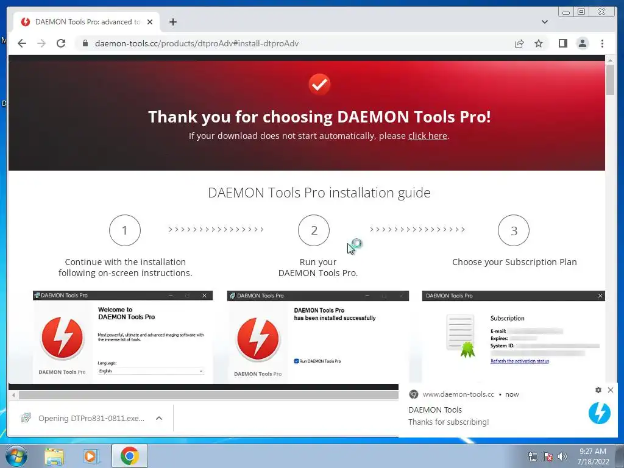The image size is (624, 468).
Task: Click the horizontal scrollbar thumb
Action: point(208,395)
